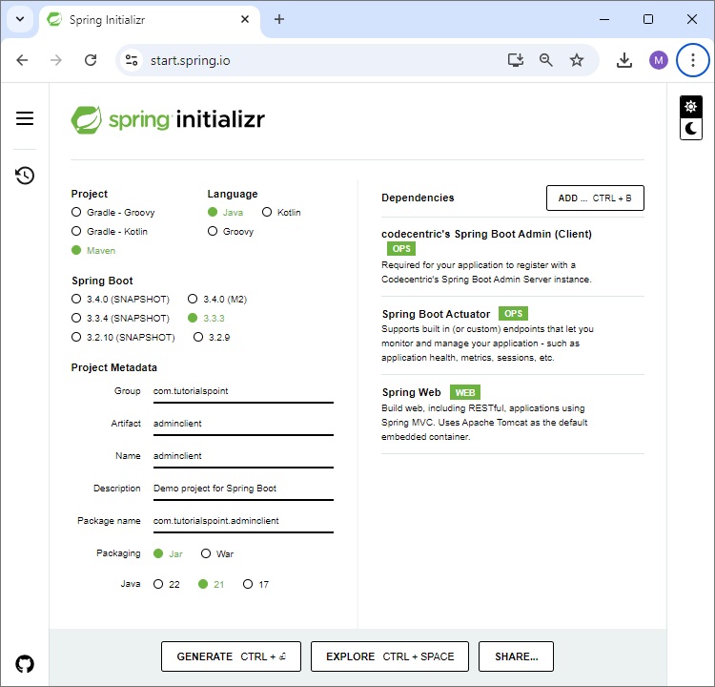The height and width of the screenshot is (687, 715).
Task: Click the GENERATE button
Action: [x=231, y=656]
